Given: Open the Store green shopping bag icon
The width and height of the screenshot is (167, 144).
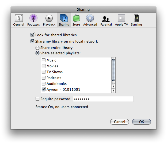Looking at the screenshot, I should point(76,18).
